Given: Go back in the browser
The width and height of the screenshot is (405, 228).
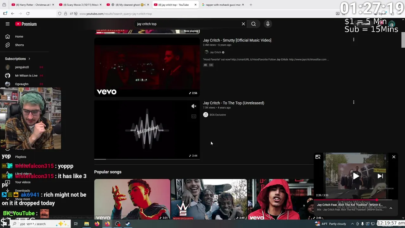Looking at the screenshot, I should pyautogui.click(x=12, y=14).
